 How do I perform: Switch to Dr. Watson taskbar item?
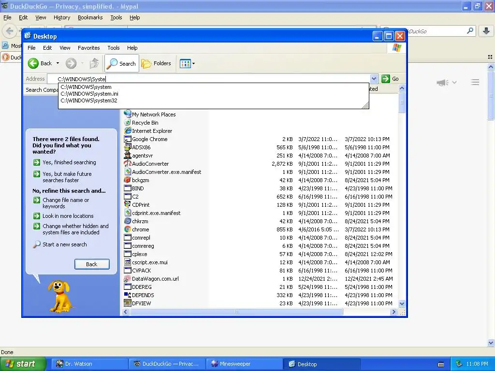90,364
